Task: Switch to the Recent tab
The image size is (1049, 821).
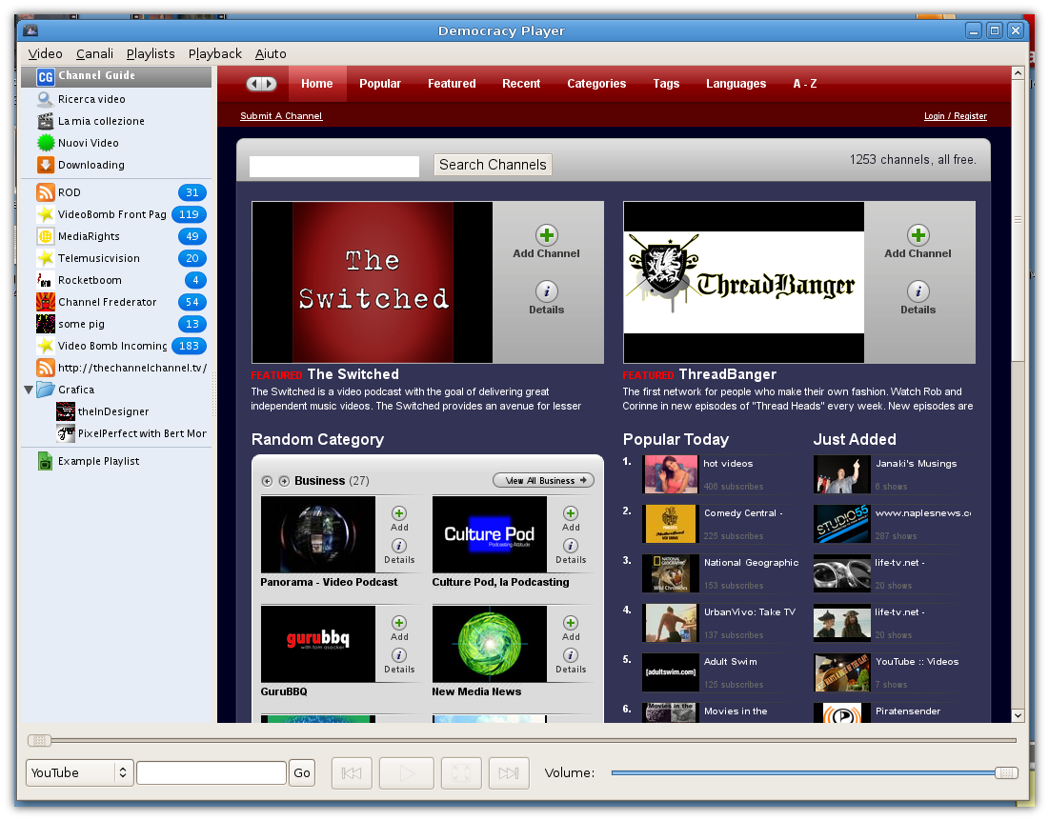Action: (521, 84)
